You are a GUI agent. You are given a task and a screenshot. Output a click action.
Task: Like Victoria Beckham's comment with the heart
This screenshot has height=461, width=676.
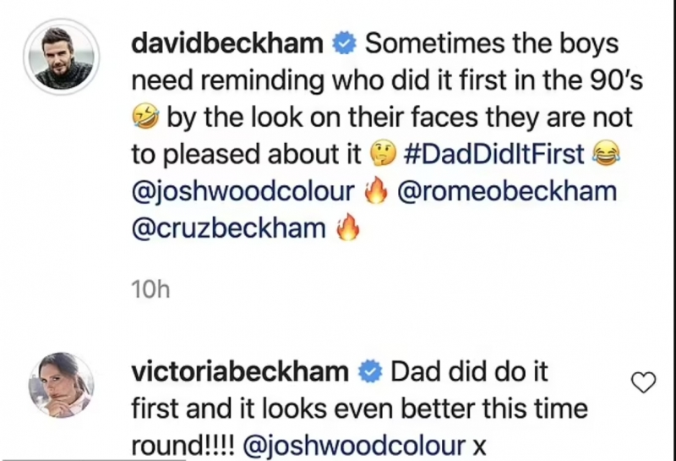point(644,383)
